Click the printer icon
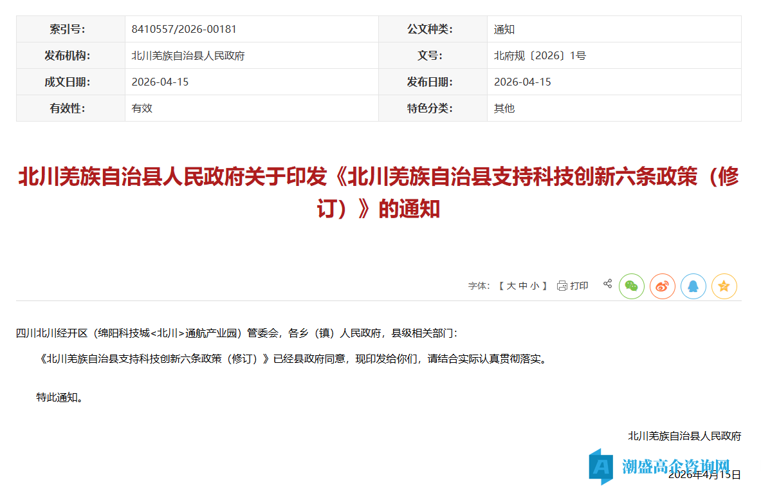 (x=562, y=286)
